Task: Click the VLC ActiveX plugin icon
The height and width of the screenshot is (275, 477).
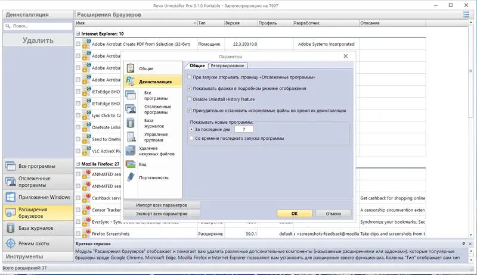Action: (86, 151)
